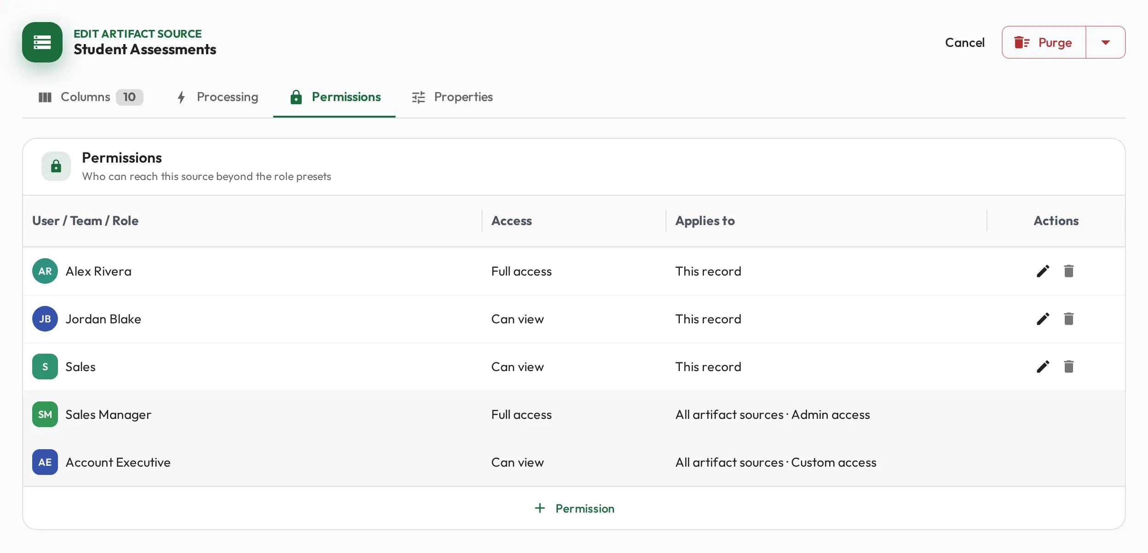Click the Sales Manager role name
Image resolution: width=1148 pixels, height=553 pixels.
pyautogui.click(x=108, y=415)
